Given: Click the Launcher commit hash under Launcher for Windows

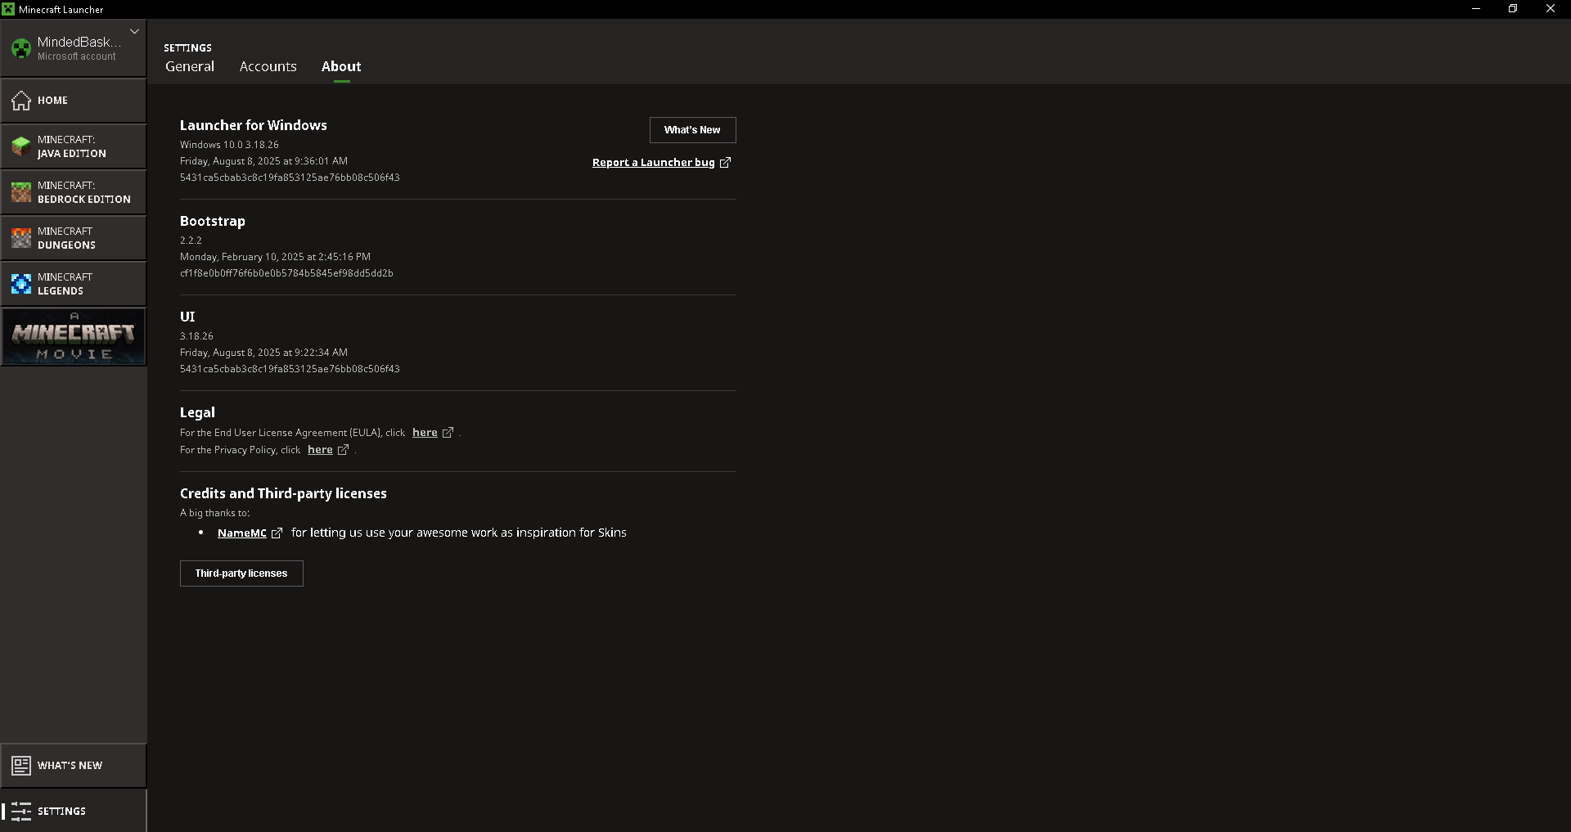Looking at the screenshot, I should (x=290, y=178).
